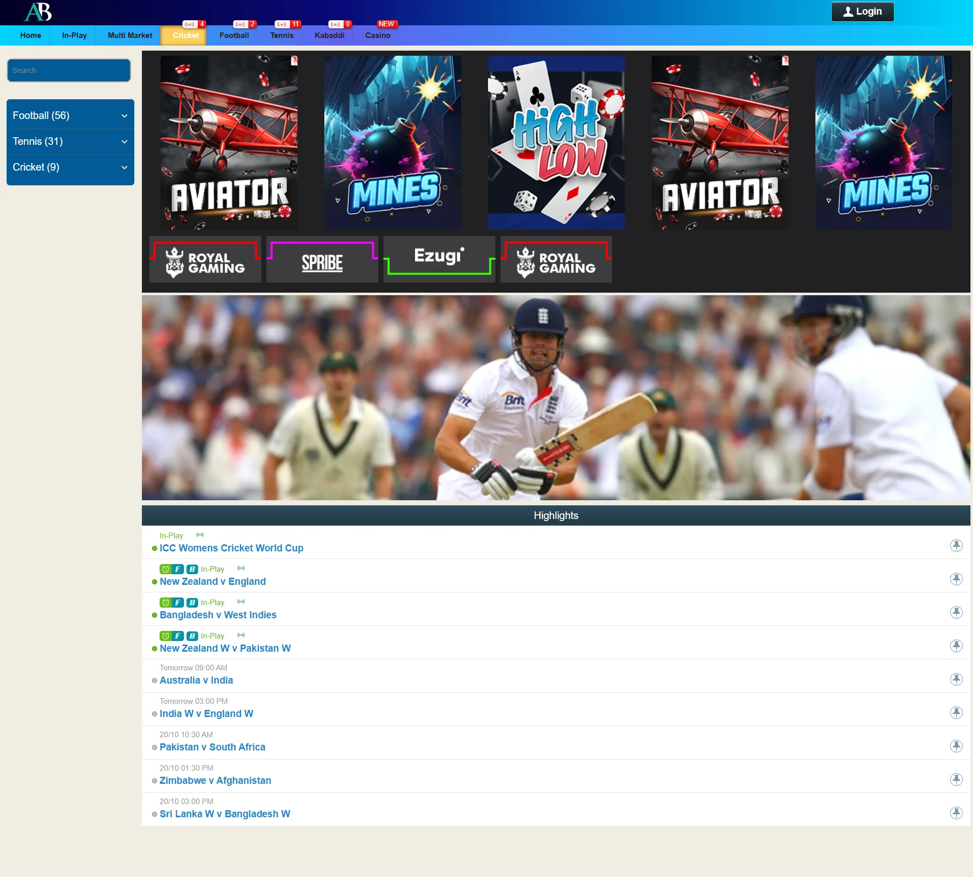Open the Spribe provider logo tile

click(322, 260)
